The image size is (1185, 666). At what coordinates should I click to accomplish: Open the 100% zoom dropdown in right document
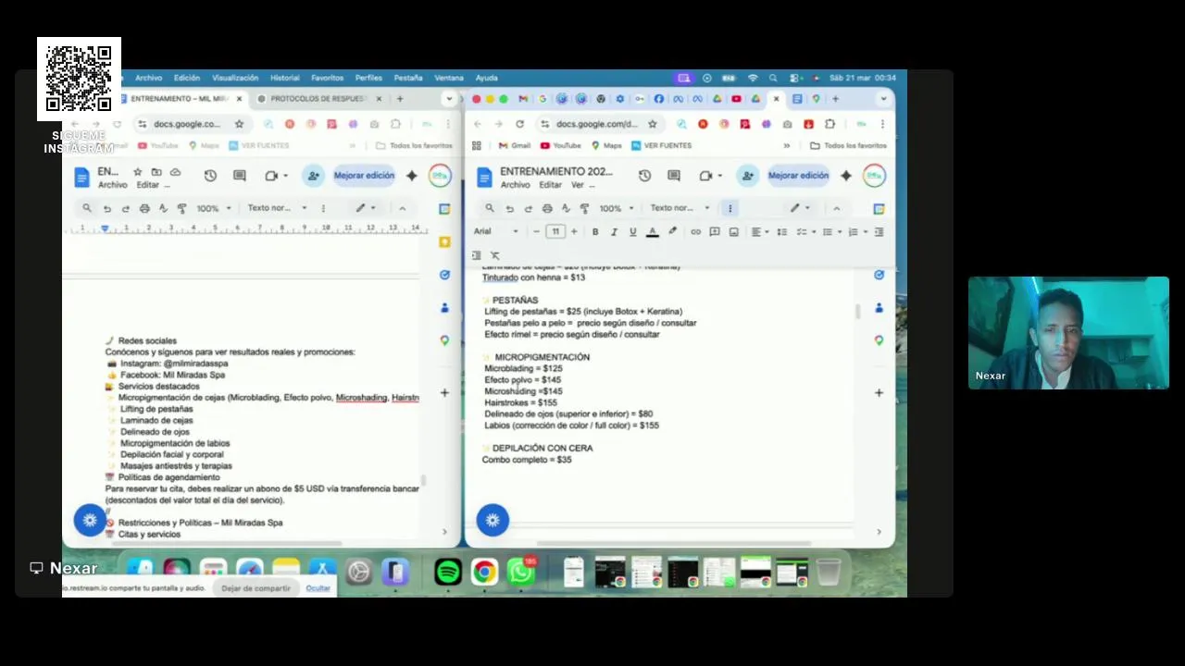615,208
